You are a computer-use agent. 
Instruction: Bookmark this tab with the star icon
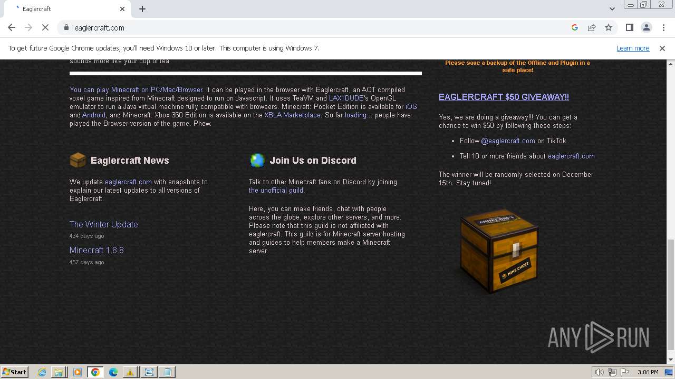point(609,27)
